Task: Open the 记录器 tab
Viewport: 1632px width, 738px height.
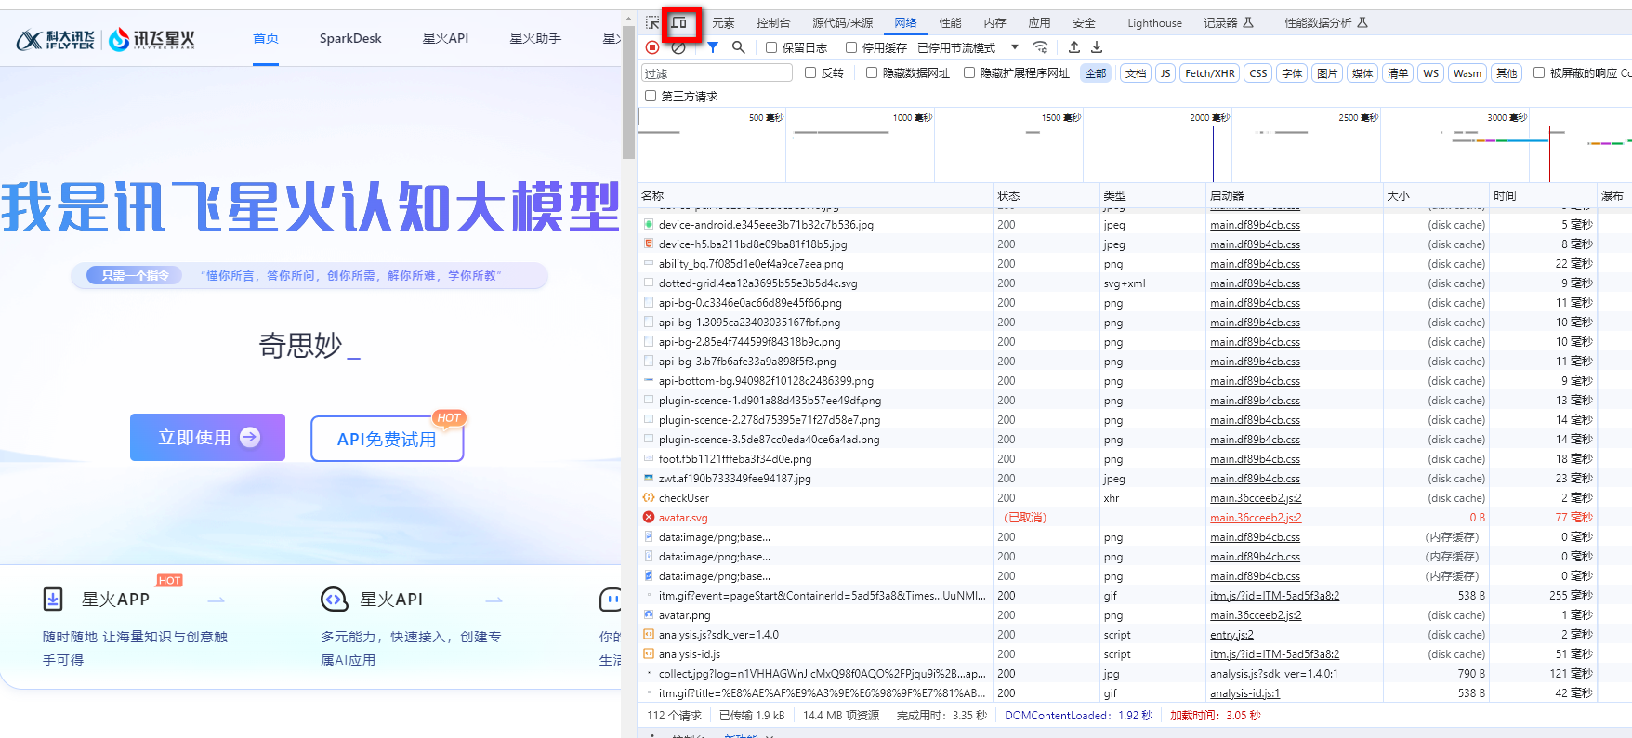Action: (1229, 23)
